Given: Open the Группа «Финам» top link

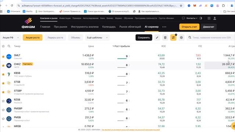Looking at the screenshot, I should [166, 18].
